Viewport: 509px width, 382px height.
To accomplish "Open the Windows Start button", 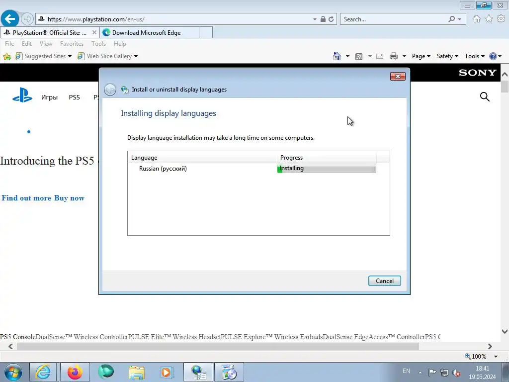I will 13,372.
